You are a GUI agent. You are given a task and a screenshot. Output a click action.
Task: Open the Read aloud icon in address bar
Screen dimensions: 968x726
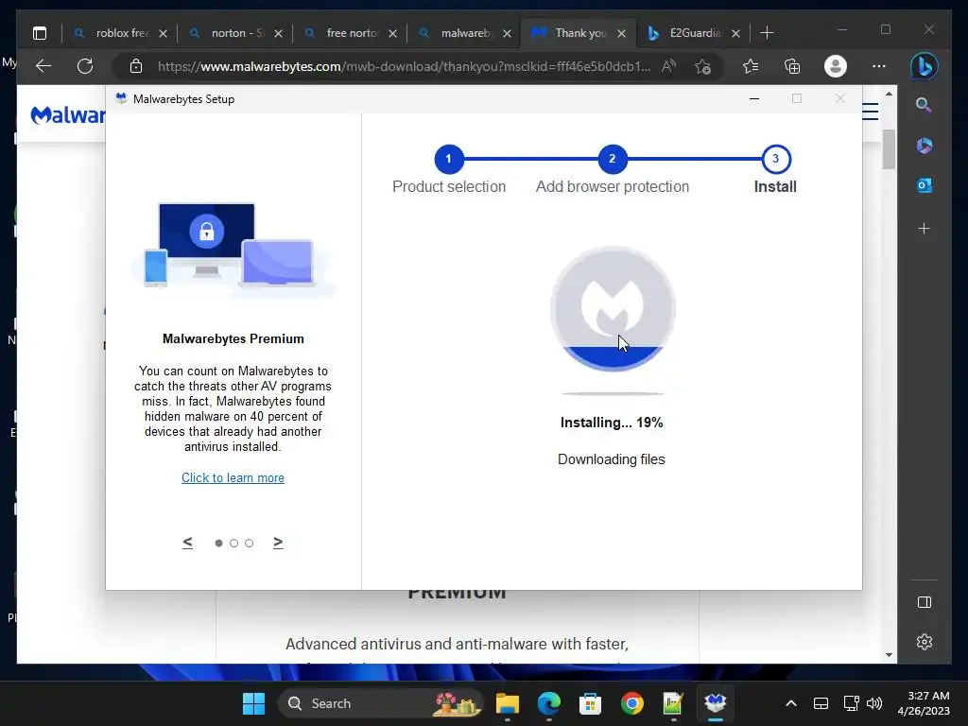(669, 66)
